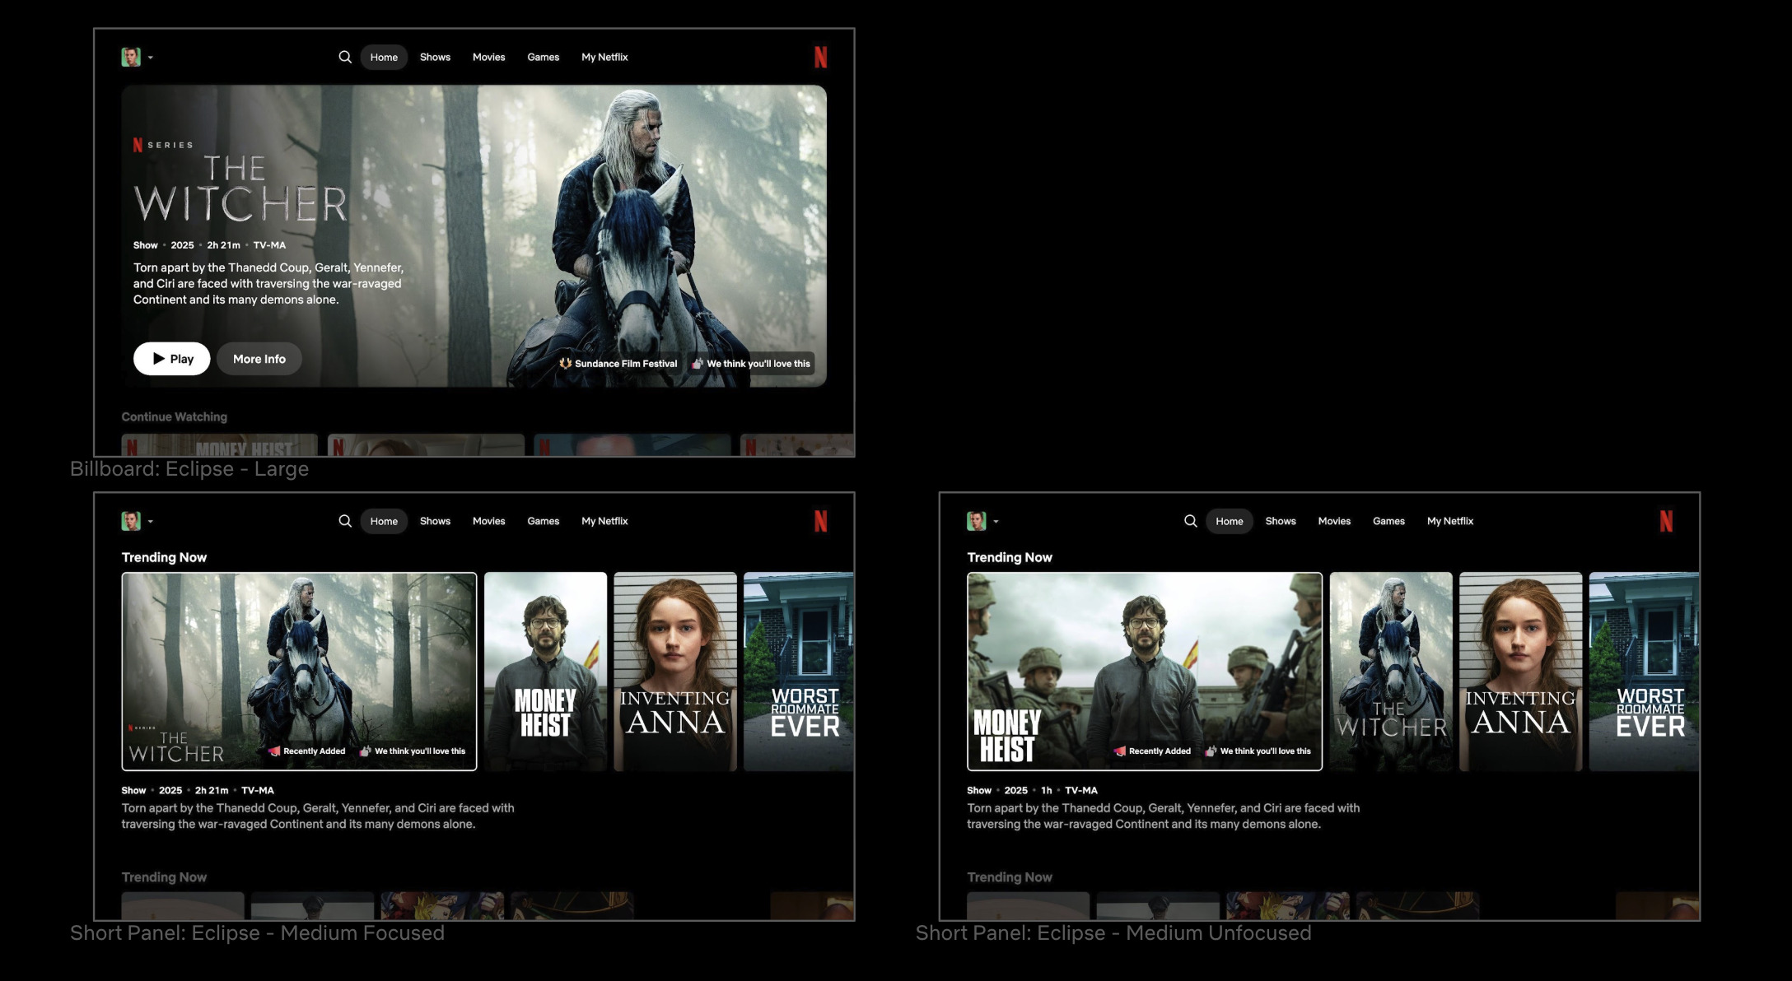Select Home tab in Billboard Large mockup

(384, 57)
